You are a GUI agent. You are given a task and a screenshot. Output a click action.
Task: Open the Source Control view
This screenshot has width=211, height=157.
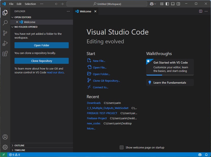coord(5,33)
